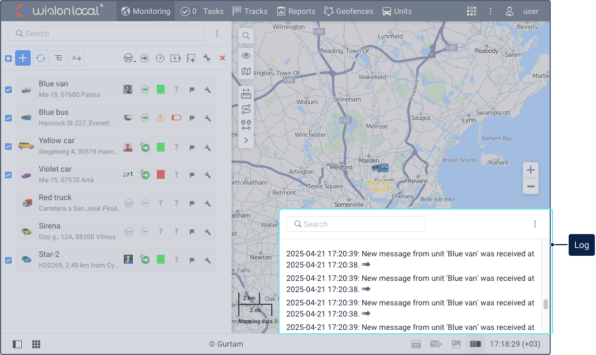Viewport: 596px width, 355px height.
Task: Click the log search field
Action: tap(356, 224)
